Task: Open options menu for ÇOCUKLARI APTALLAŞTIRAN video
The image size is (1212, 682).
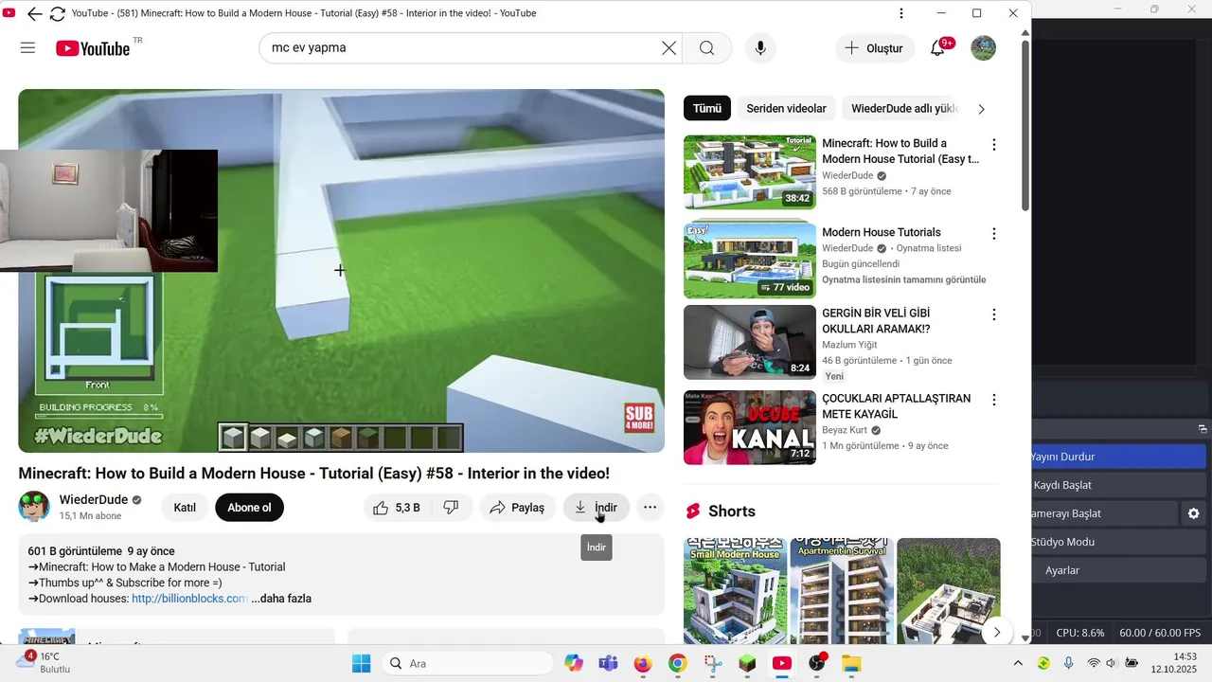Action: point(994,401)
